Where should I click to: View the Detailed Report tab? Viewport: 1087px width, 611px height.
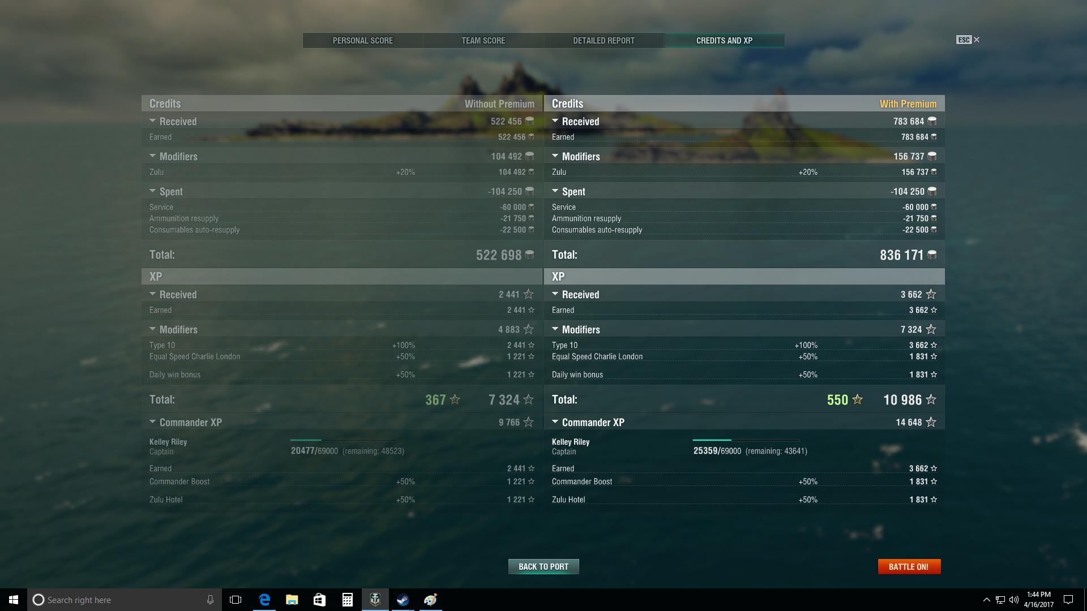click(604, 40)
